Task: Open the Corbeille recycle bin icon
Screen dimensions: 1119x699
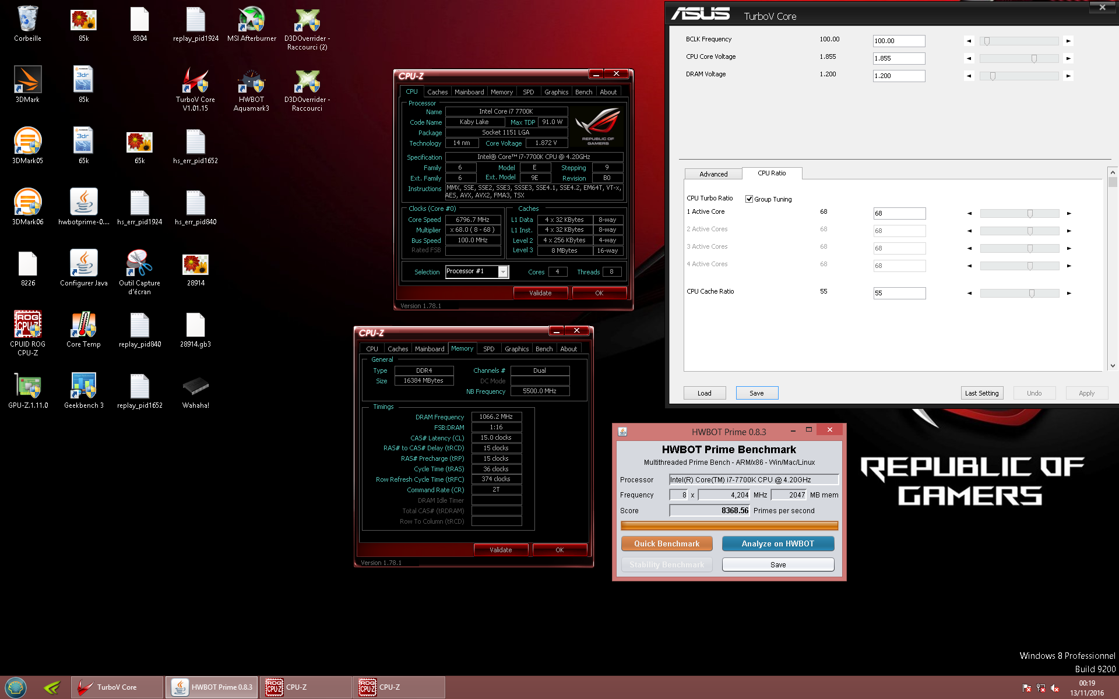Action: tap(27, 24)
